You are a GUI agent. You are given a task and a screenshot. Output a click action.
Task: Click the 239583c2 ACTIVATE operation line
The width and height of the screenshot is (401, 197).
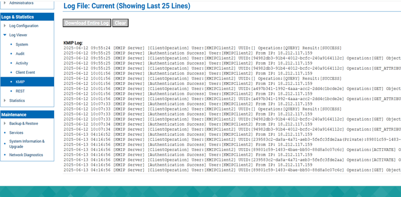coord(232,160)
